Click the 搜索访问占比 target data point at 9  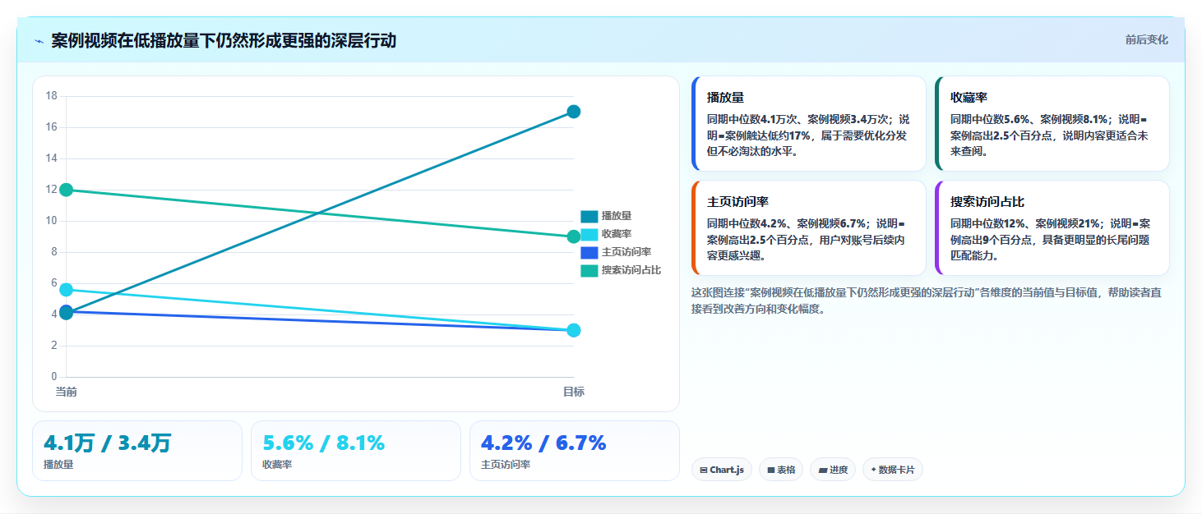(x=574, y=236)
